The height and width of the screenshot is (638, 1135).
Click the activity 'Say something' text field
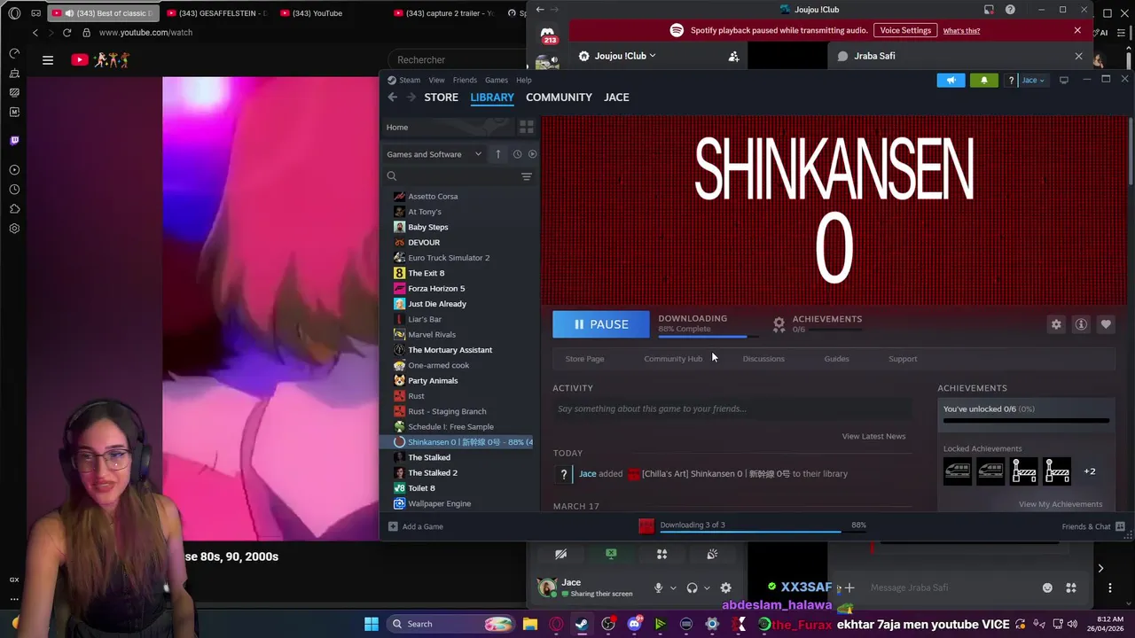tap(732, 408)
